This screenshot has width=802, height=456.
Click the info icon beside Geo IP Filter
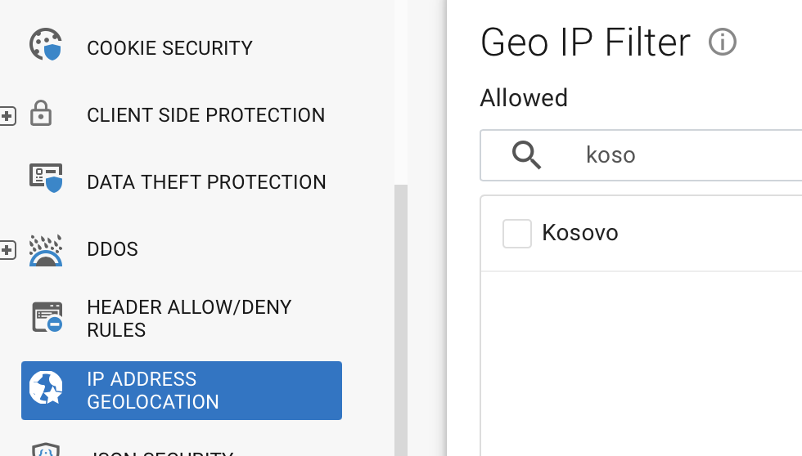(x=722, y=42)
